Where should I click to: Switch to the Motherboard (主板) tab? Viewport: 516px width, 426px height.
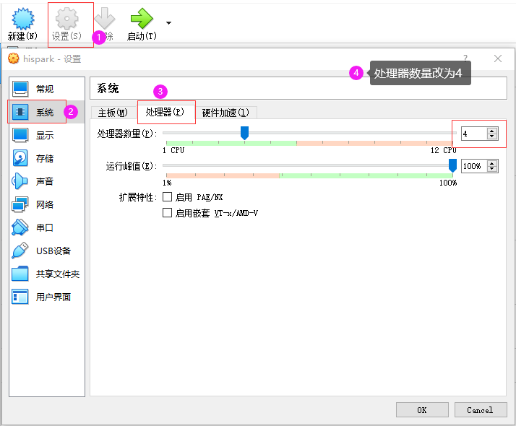click(113, 113)
